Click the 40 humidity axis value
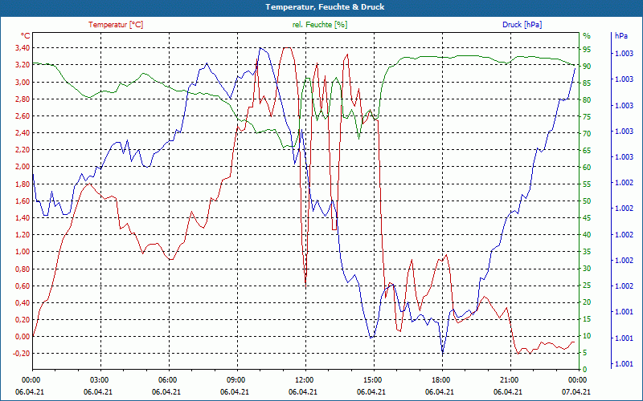The height and width of the screenshot is (401, 643). pyautogui.click(x=587, y=235)
